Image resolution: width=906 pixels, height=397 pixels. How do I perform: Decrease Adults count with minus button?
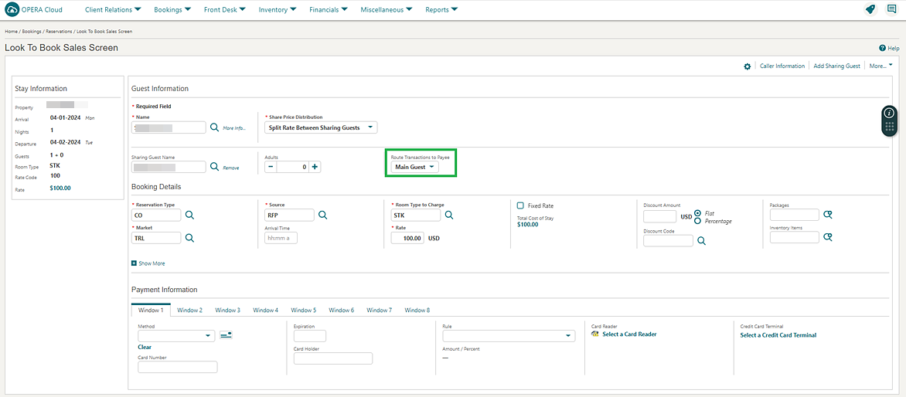point(271,167)
